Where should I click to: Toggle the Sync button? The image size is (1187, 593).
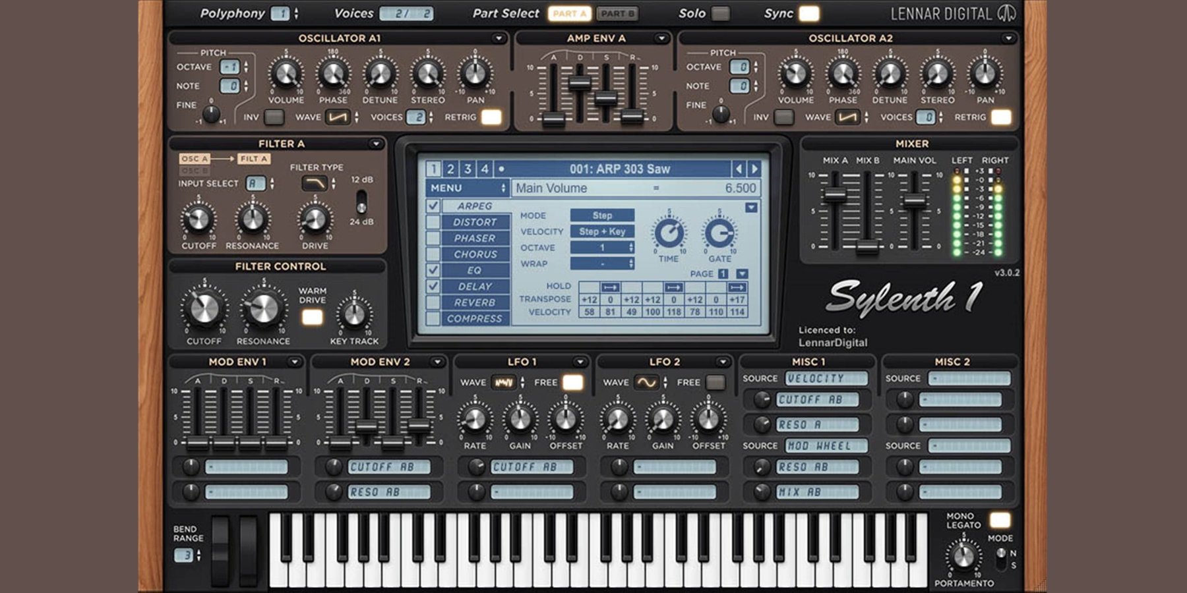808,13
